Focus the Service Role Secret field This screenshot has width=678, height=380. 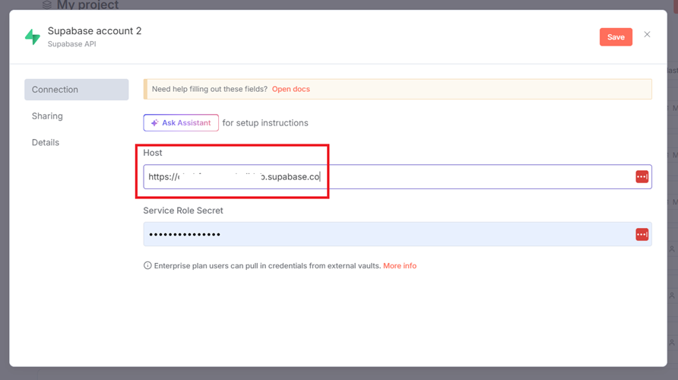click(x=388, y=234)
